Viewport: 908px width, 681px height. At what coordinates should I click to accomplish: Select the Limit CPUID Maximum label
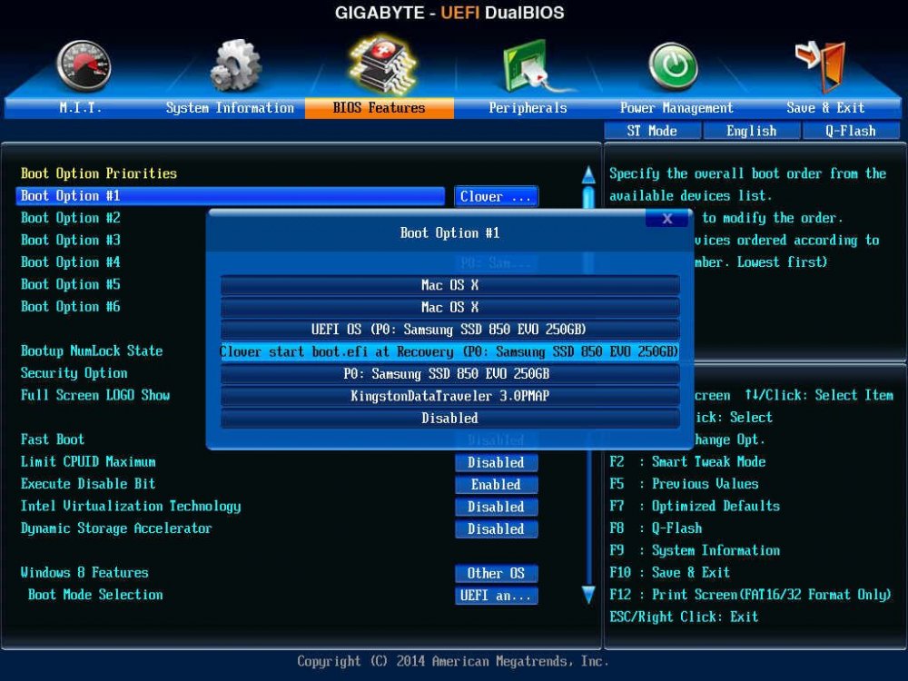coord(88,461)
